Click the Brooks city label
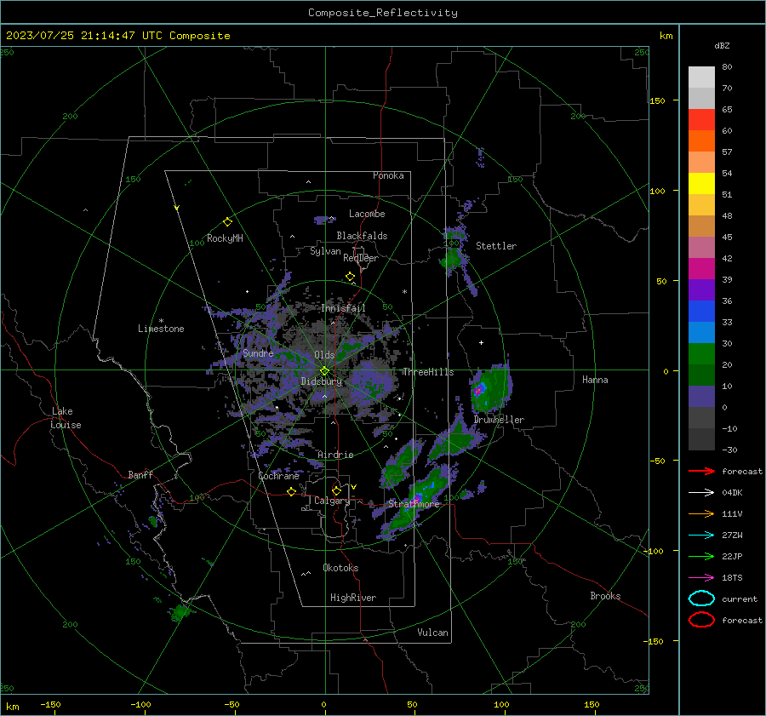Viewport: 766px width, 716px height. click(x=605, y=596)
